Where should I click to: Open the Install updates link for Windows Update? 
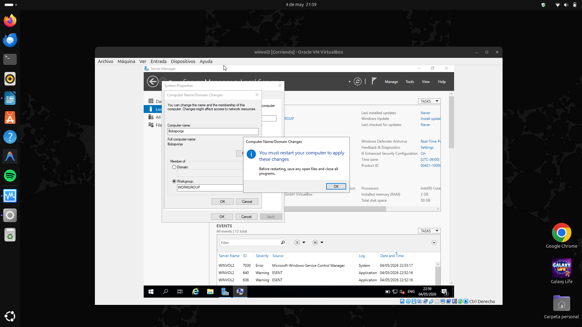click(430, 119)
